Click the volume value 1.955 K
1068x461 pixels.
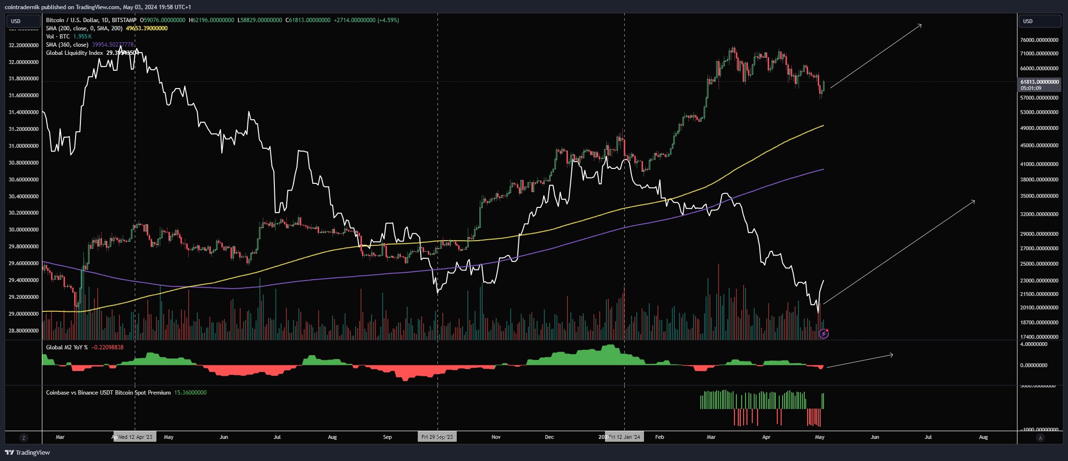point(82,37)
